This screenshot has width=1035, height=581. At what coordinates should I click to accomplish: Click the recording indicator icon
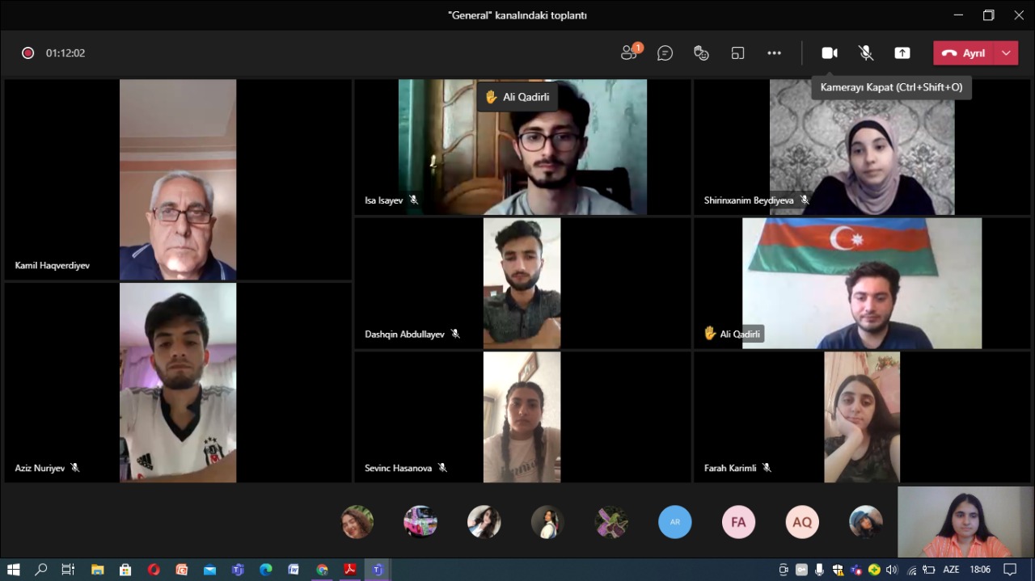[x=28, y=53]
